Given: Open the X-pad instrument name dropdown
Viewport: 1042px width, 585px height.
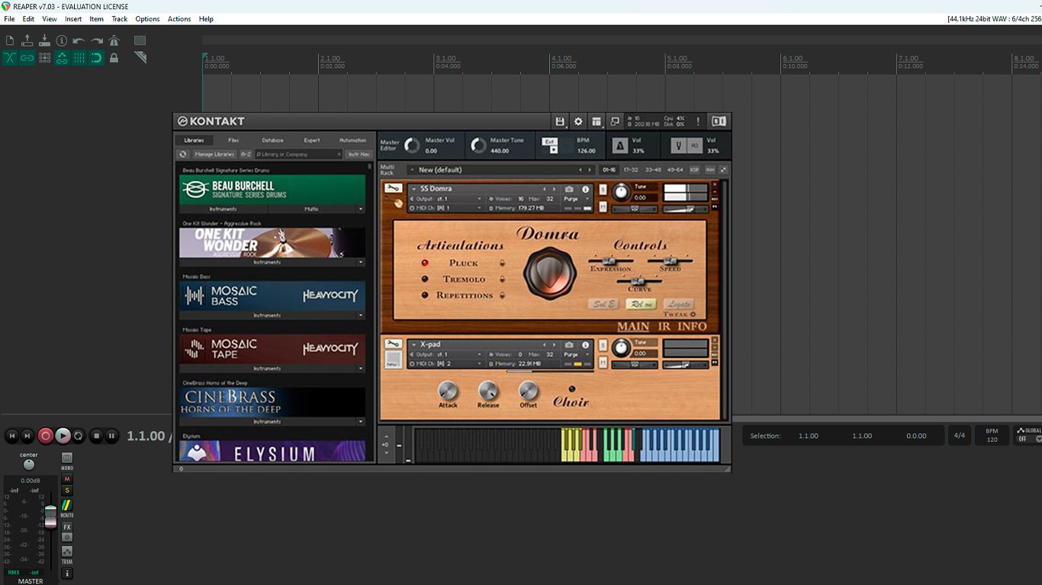Looking at the screenshot, I should click(414, 345).
